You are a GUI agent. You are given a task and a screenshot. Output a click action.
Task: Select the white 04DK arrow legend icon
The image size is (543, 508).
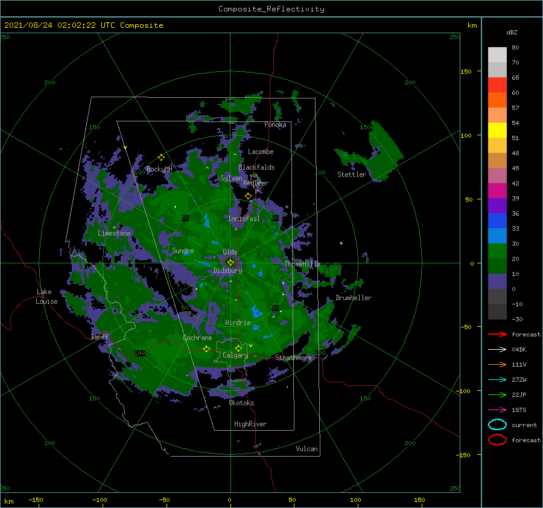497,349
